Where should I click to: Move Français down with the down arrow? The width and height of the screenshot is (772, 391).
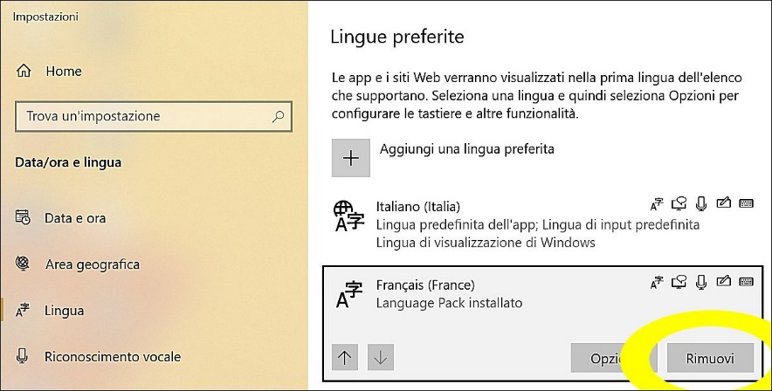point(380,357)
